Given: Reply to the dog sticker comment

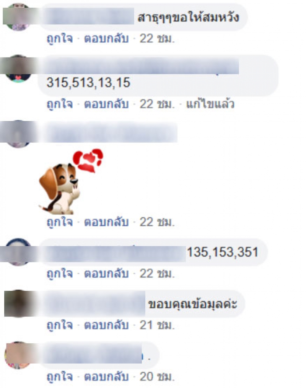Looking at the screenshot, I should (x=106, y=222).
